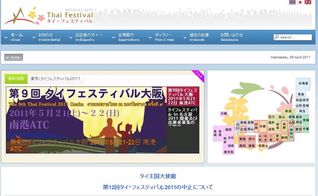Select 鹿児島 on the Japan map
Image resolution: width=318 pixels, height=196 pixels.
[228, 152]
